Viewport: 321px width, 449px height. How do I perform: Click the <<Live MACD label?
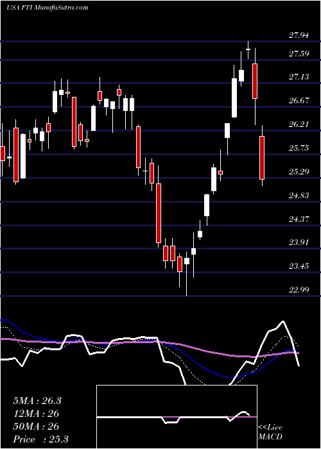coord(270,432)
